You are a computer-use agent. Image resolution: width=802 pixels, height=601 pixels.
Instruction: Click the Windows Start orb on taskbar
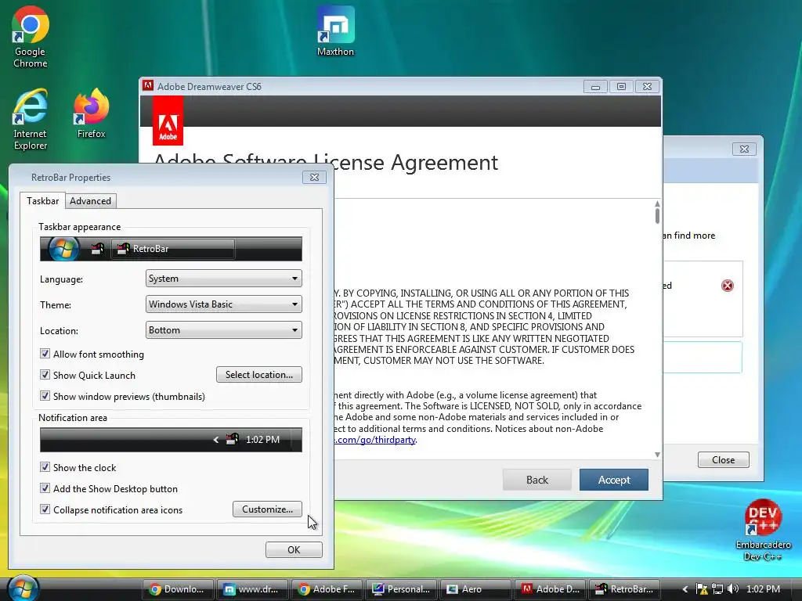(23, 588)
